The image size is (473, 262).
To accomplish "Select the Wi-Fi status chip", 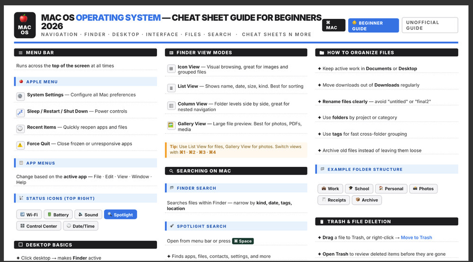I will coord(29,215).
